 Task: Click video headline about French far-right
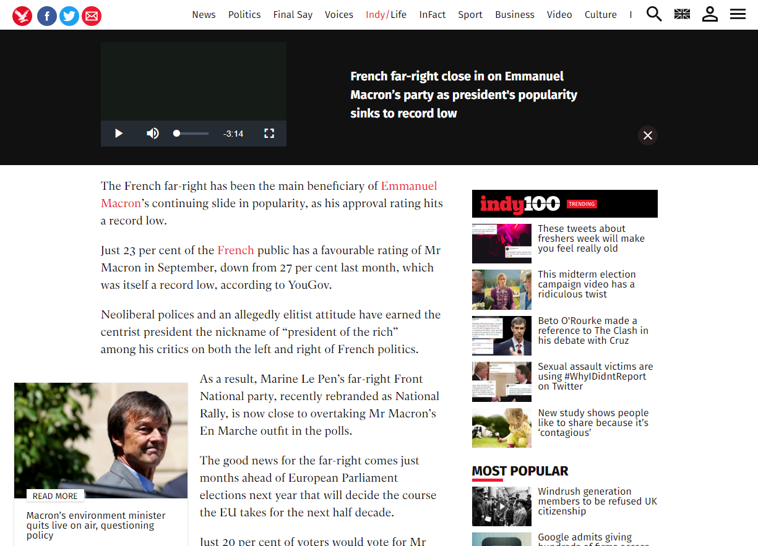(x=463, y=95)
